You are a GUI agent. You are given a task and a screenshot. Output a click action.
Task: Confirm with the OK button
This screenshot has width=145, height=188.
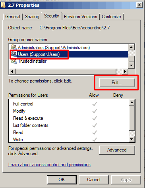[62, 180]
